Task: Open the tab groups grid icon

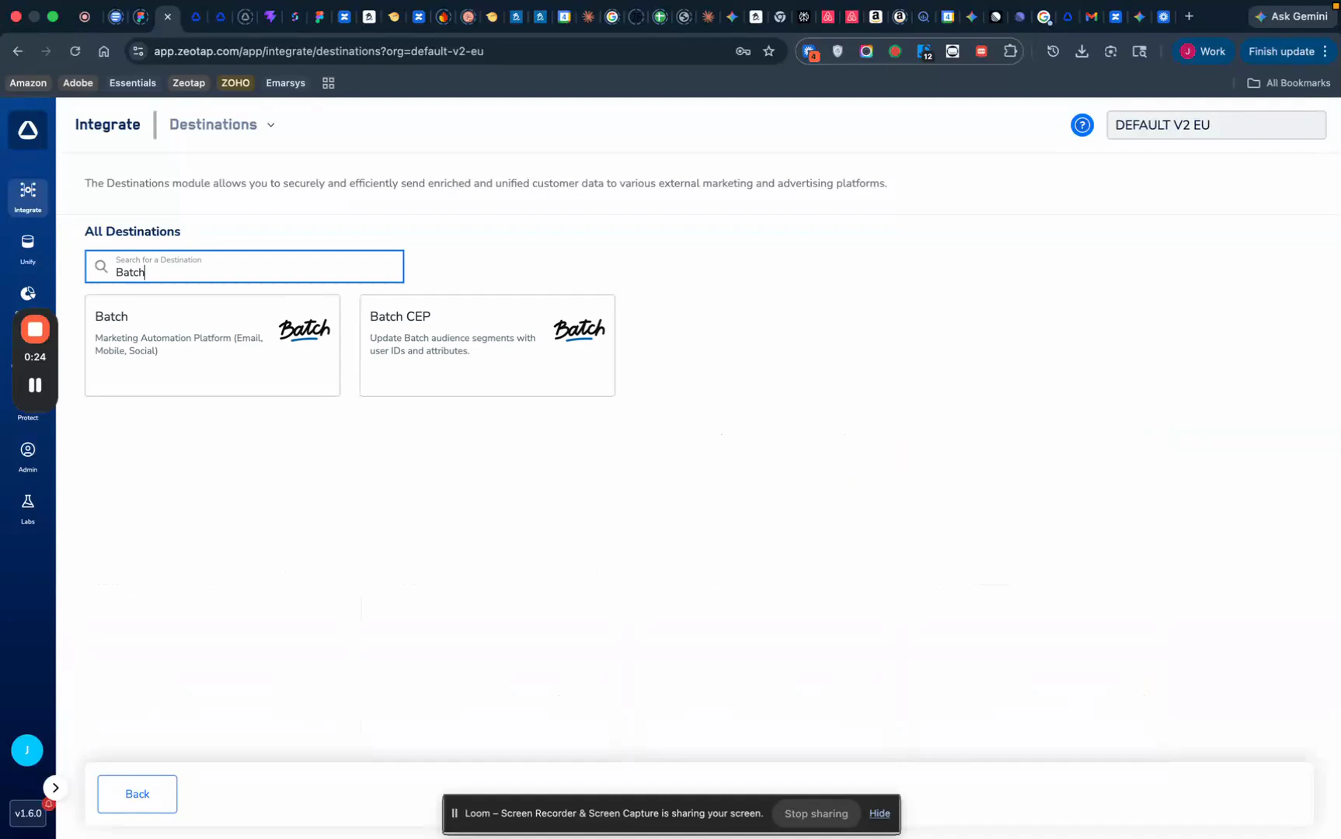Action: click(x=329, y=83)
